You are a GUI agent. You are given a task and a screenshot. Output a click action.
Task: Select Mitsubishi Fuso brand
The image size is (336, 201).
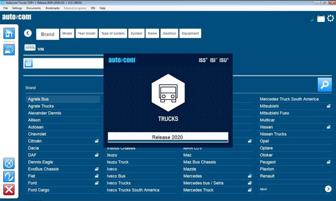(x=295, y=113)
